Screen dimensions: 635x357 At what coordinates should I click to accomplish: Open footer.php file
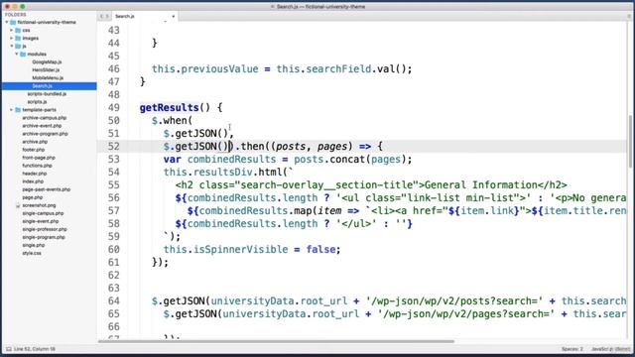coord(33,150)
